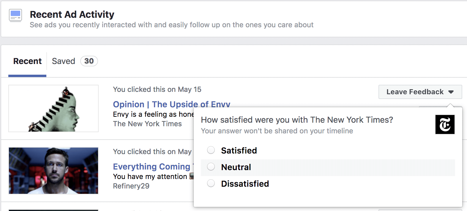Click the saved count badge 30

pyautogui.click(x=89, y=61)
